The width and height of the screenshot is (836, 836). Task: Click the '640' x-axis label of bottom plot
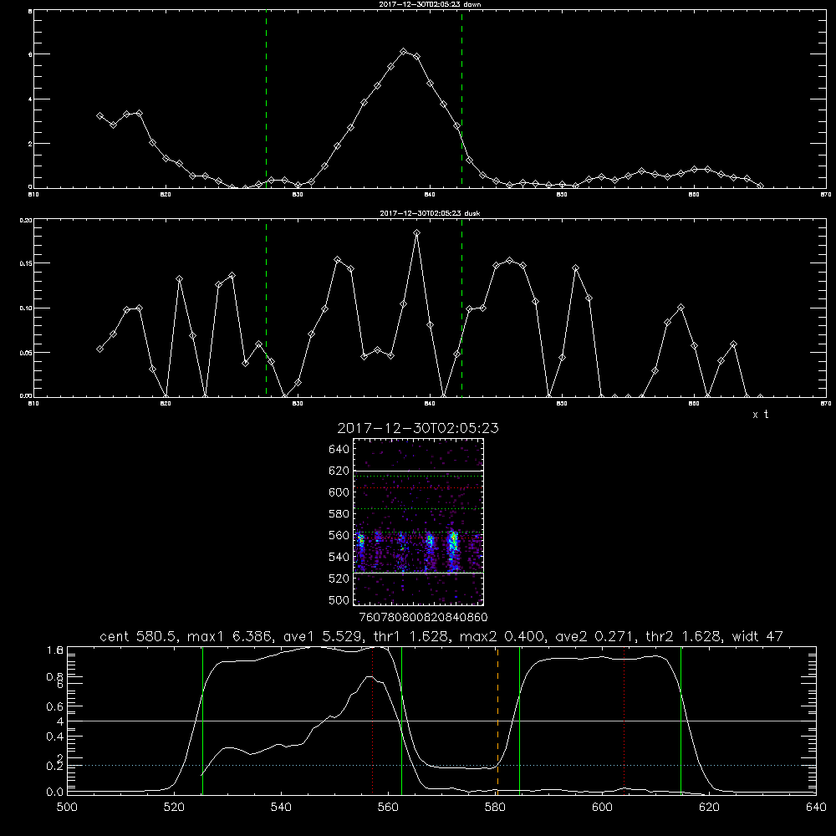[x=816, y=808]
